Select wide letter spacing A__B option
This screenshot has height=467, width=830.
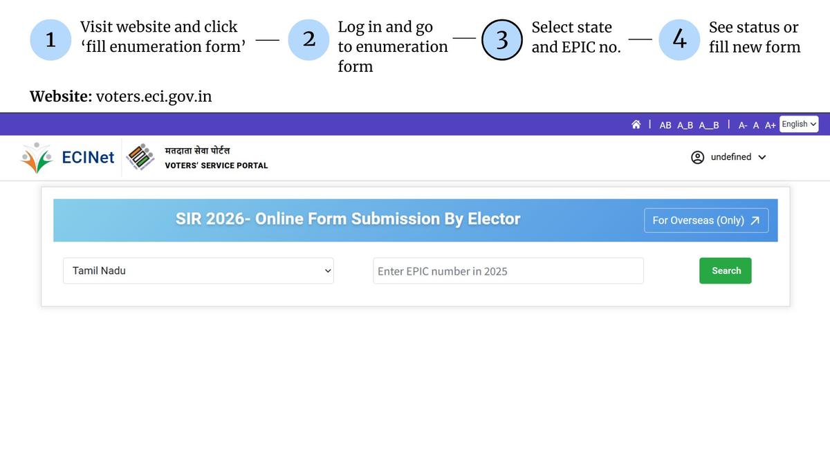709,125
